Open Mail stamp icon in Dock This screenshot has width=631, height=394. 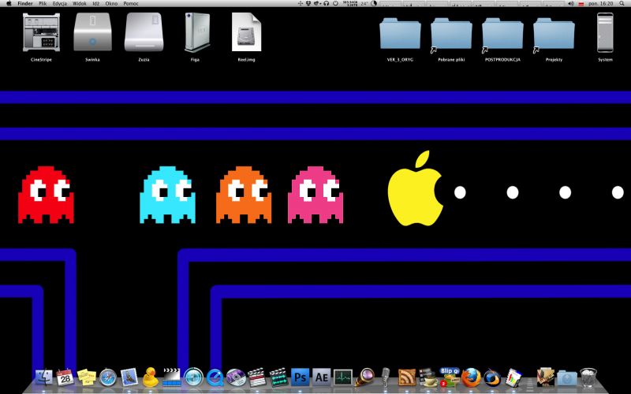point(129,377)
